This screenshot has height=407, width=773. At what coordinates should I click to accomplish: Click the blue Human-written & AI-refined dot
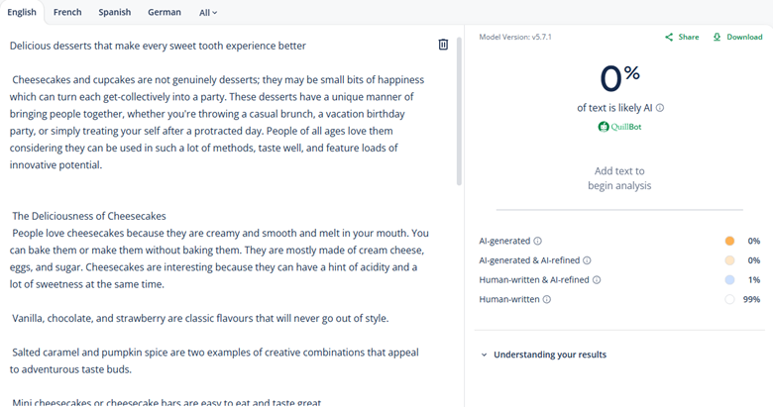729,280
